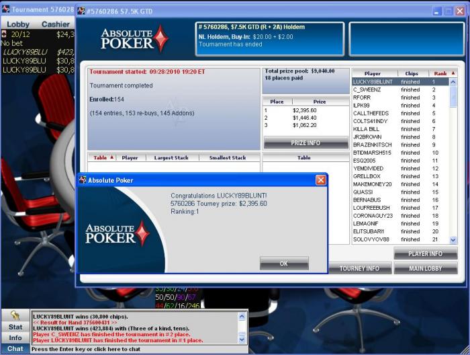
Task: Click the right-hand Table column header
Action: tap(304, 157)
